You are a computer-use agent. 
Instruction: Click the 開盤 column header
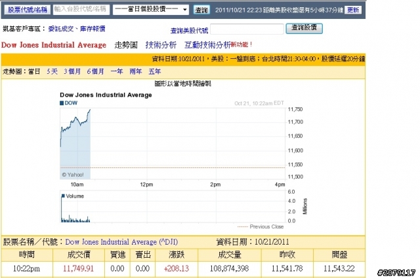[339, 254]
